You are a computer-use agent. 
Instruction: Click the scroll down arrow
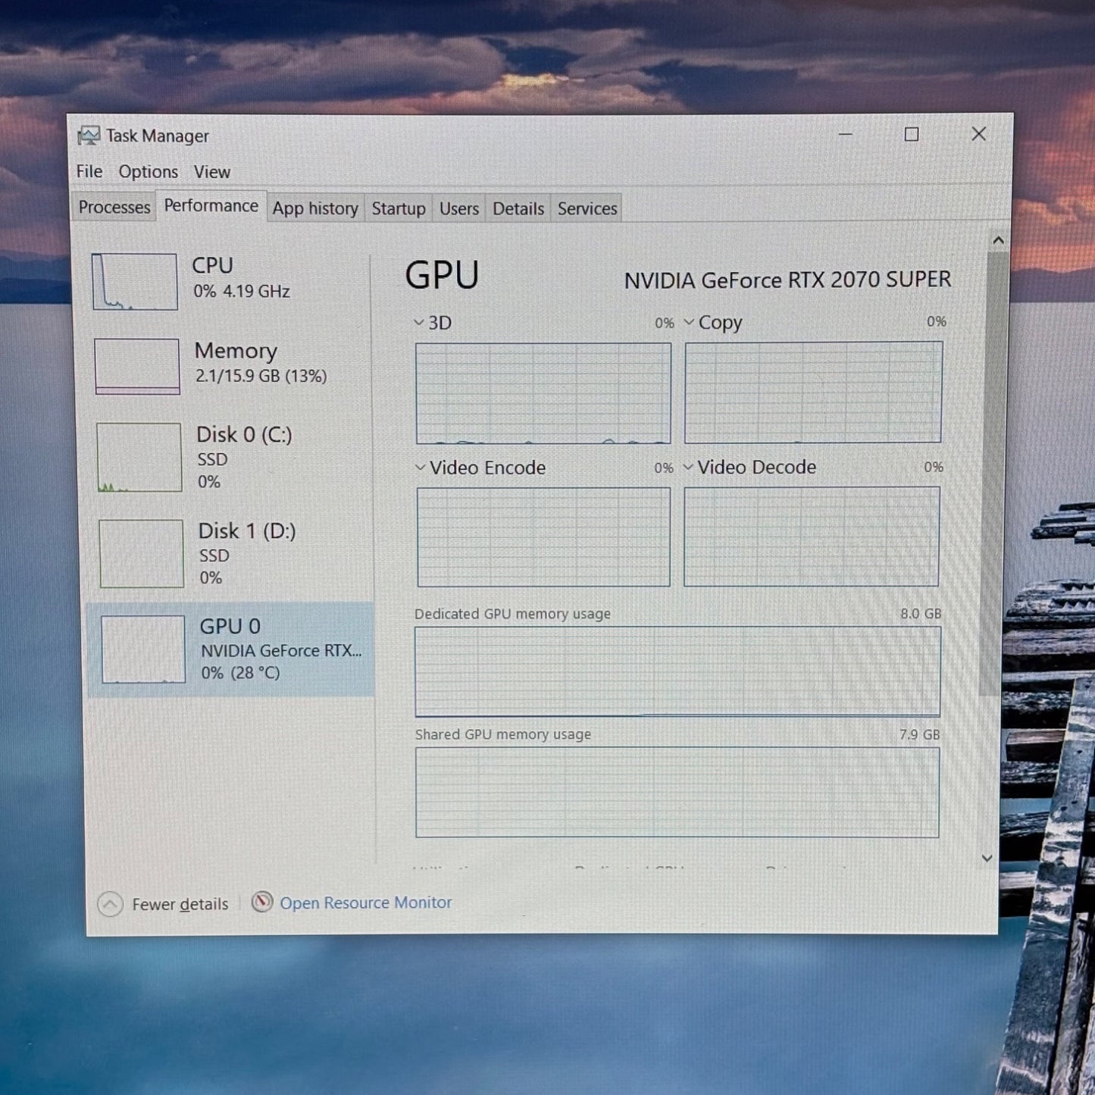click(x=987, y=858)
